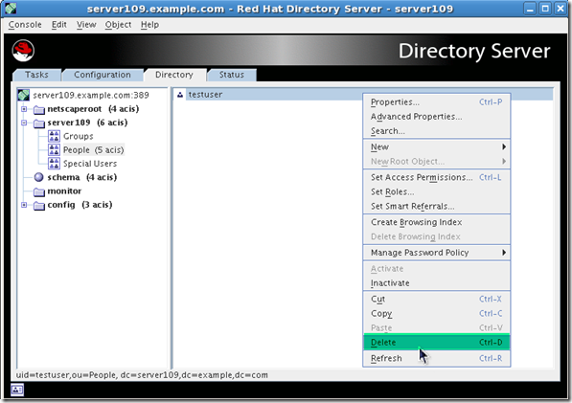This screenshot has height=403, width=572.
Task: Open Manage Password Policy submenu arrow
Action: click(504, 253)
